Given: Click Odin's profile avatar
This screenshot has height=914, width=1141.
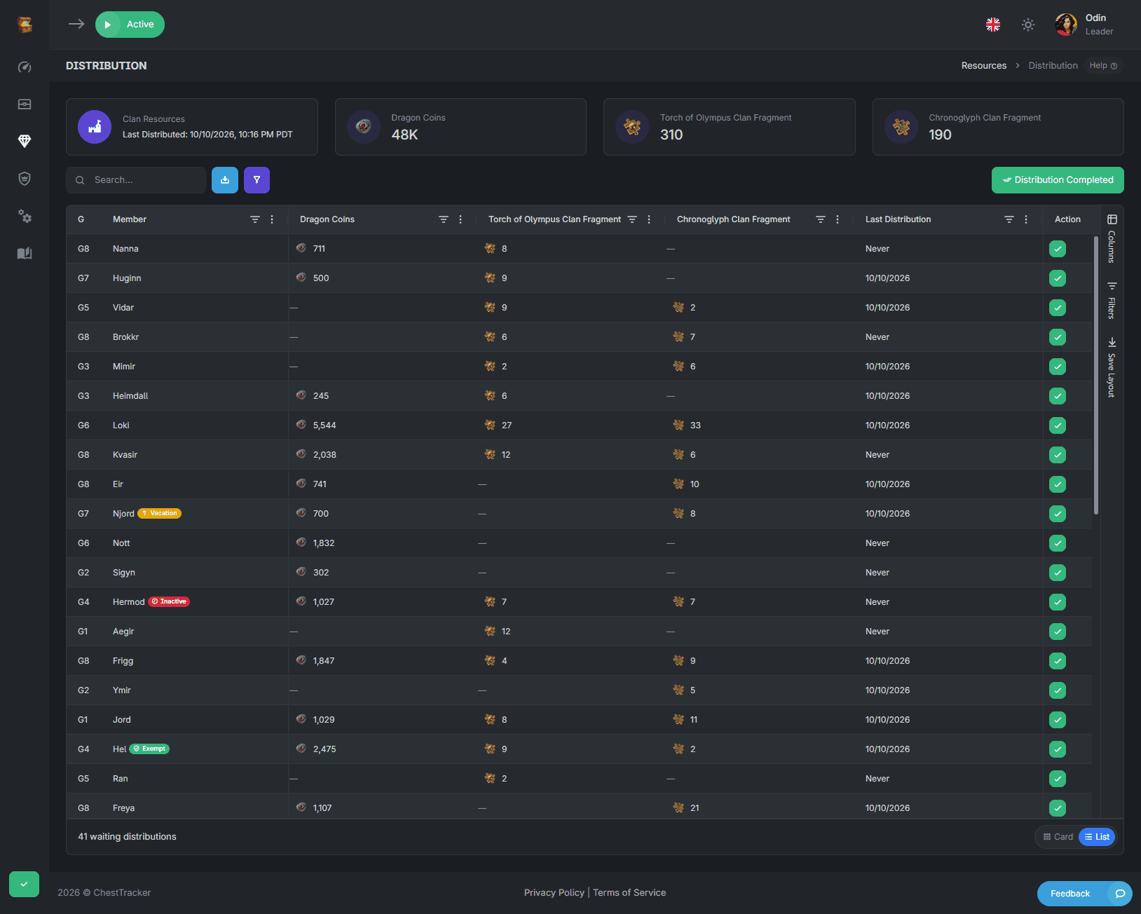Looking at the screenshot, I should pos(1066,25).
